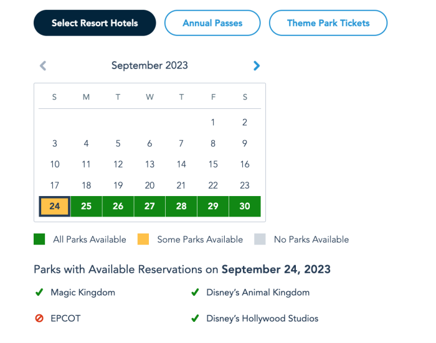Screen dimensions: 436x343
Task: Pick September 25 date
Action: click(x=87, y=206)
